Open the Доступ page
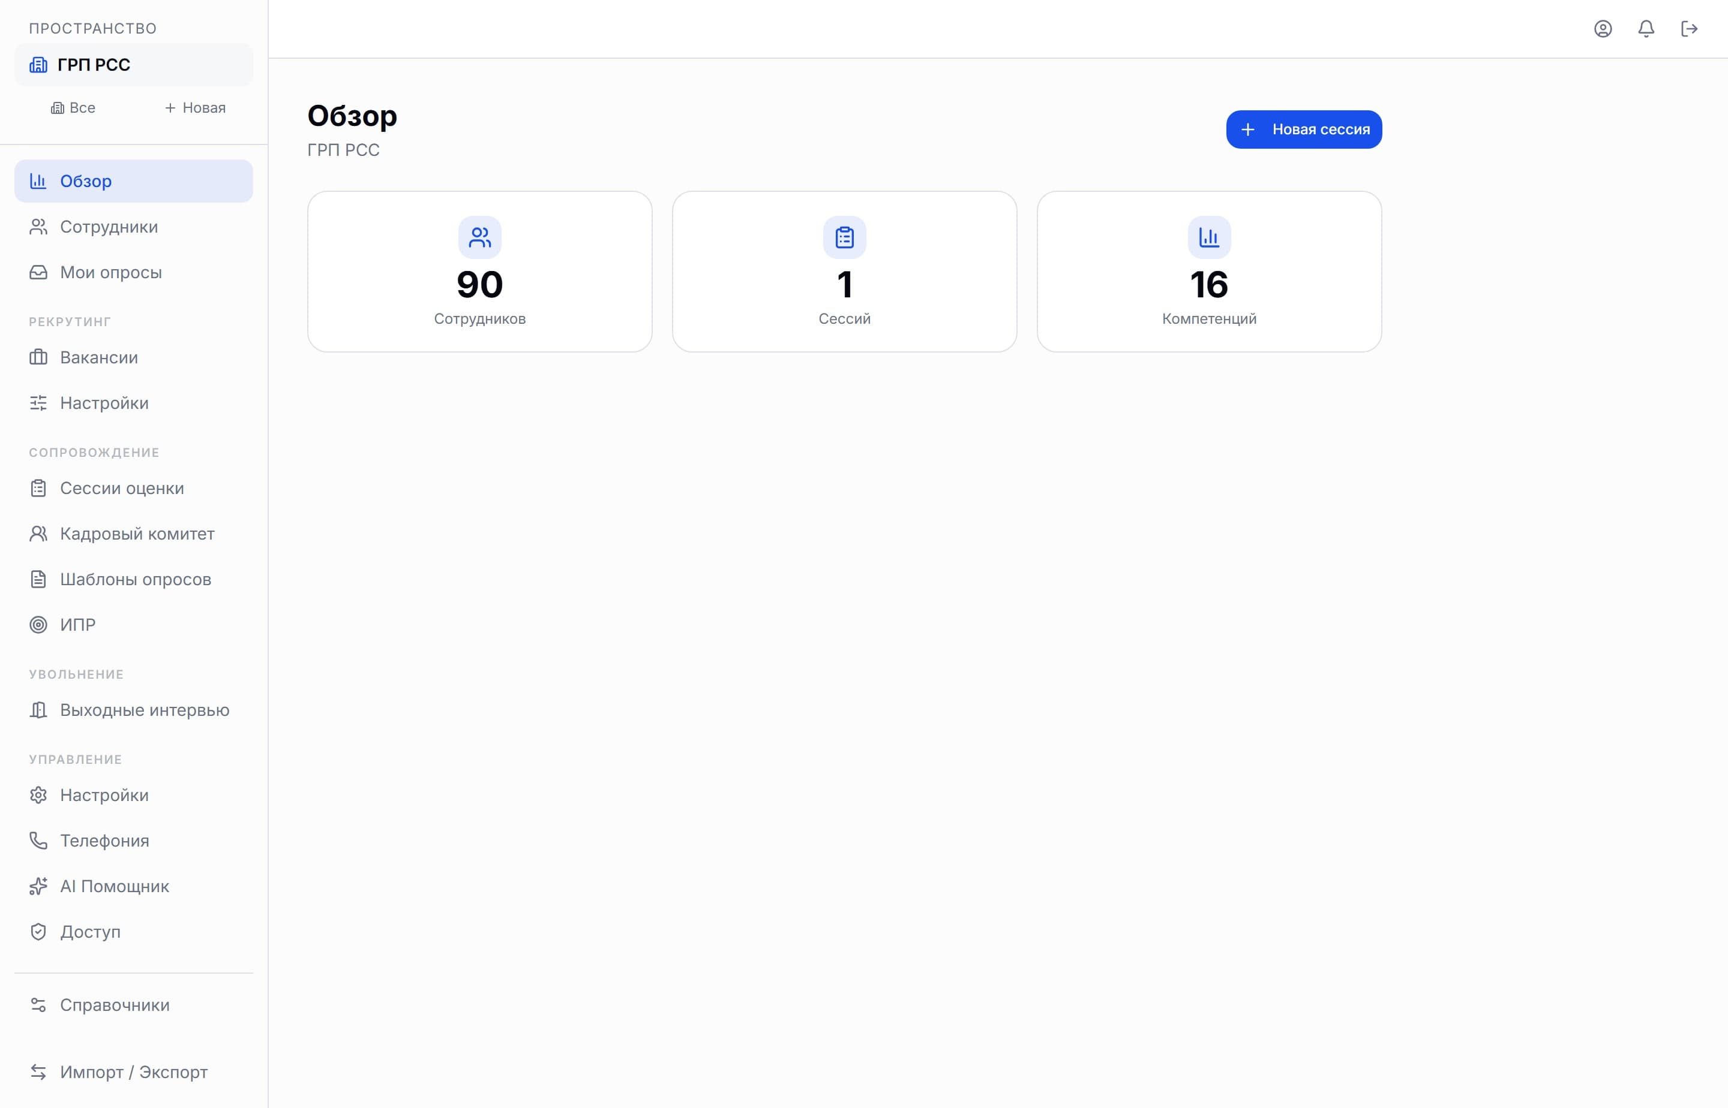 pyautogui.click(x=134, y=932)
